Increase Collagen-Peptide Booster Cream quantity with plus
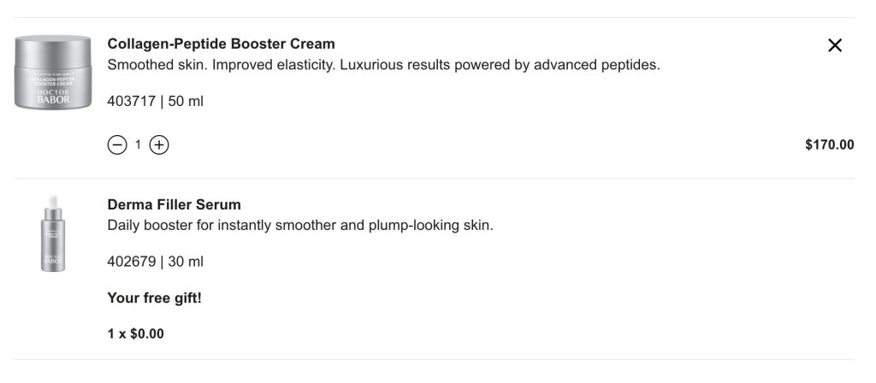This screenshot has width=876, height=383. coord(159,145)
